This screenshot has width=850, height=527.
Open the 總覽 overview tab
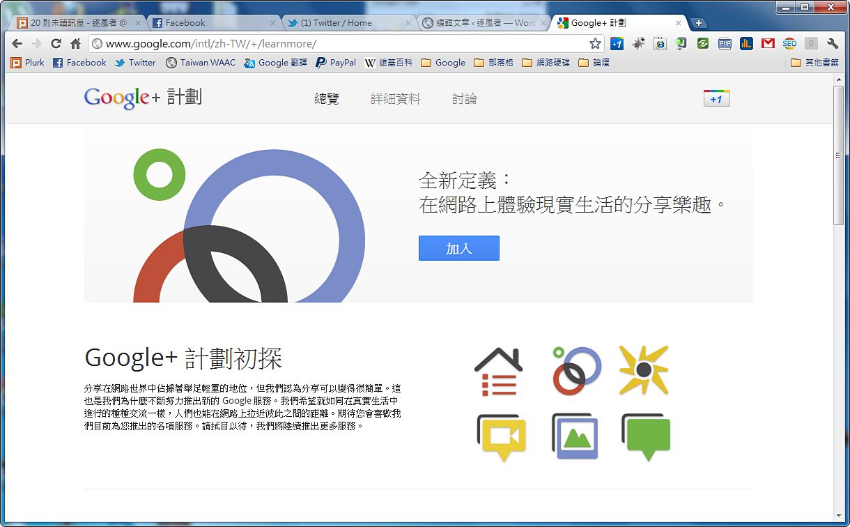327,99
